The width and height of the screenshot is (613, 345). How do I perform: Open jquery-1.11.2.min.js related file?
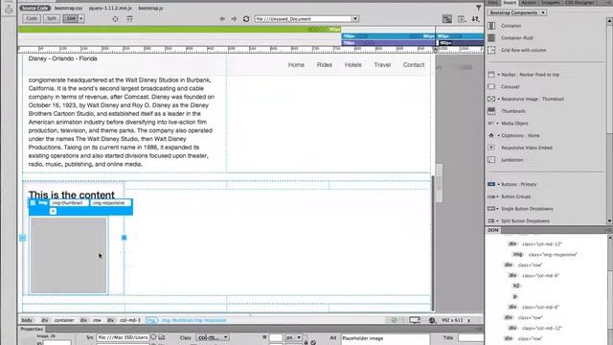(110, 8)
